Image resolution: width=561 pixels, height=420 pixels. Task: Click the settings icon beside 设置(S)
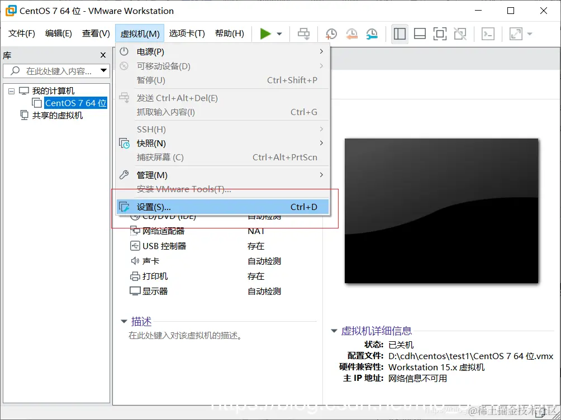[124, 207]
